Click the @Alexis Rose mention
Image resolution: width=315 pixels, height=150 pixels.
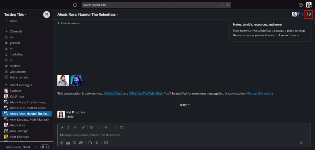(x=113, y=94)
